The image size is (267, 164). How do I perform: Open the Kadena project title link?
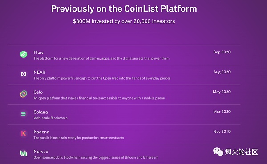41,132
